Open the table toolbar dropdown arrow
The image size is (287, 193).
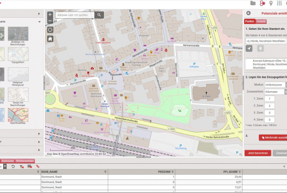[5, 166]
